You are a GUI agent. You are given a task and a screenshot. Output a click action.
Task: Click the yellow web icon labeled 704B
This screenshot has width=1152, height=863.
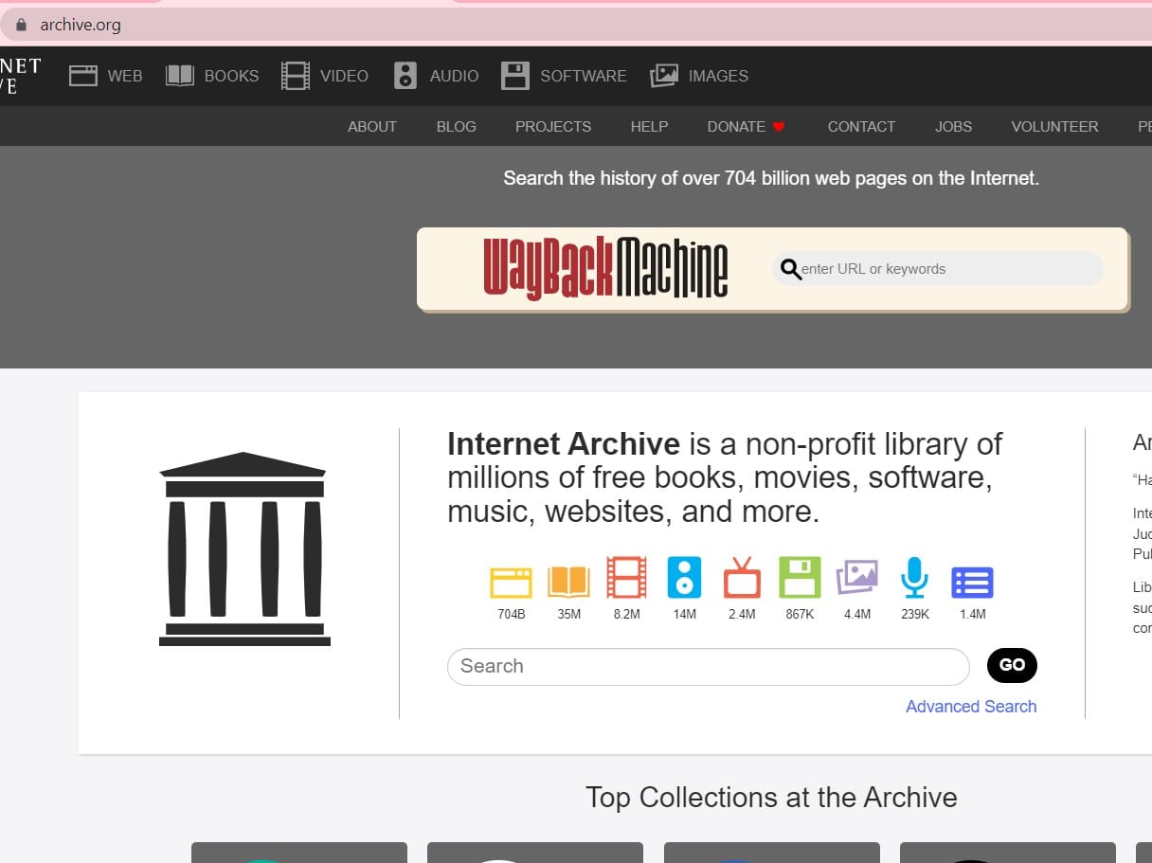tap(511, 582)
